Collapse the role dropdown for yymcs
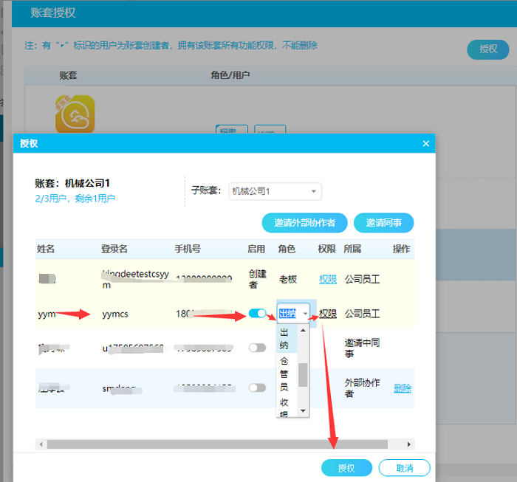The height and width of the screenshot is (482, 517). coord(305,314)
